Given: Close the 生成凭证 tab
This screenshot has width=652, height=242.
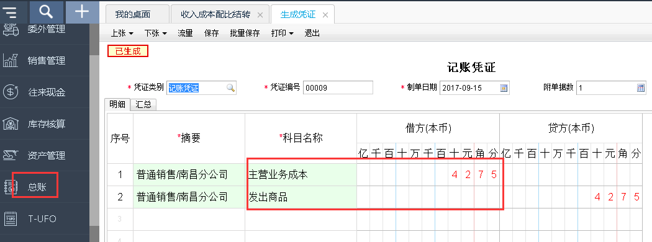Looking at the screenshot, I should (x=325, y=15).
